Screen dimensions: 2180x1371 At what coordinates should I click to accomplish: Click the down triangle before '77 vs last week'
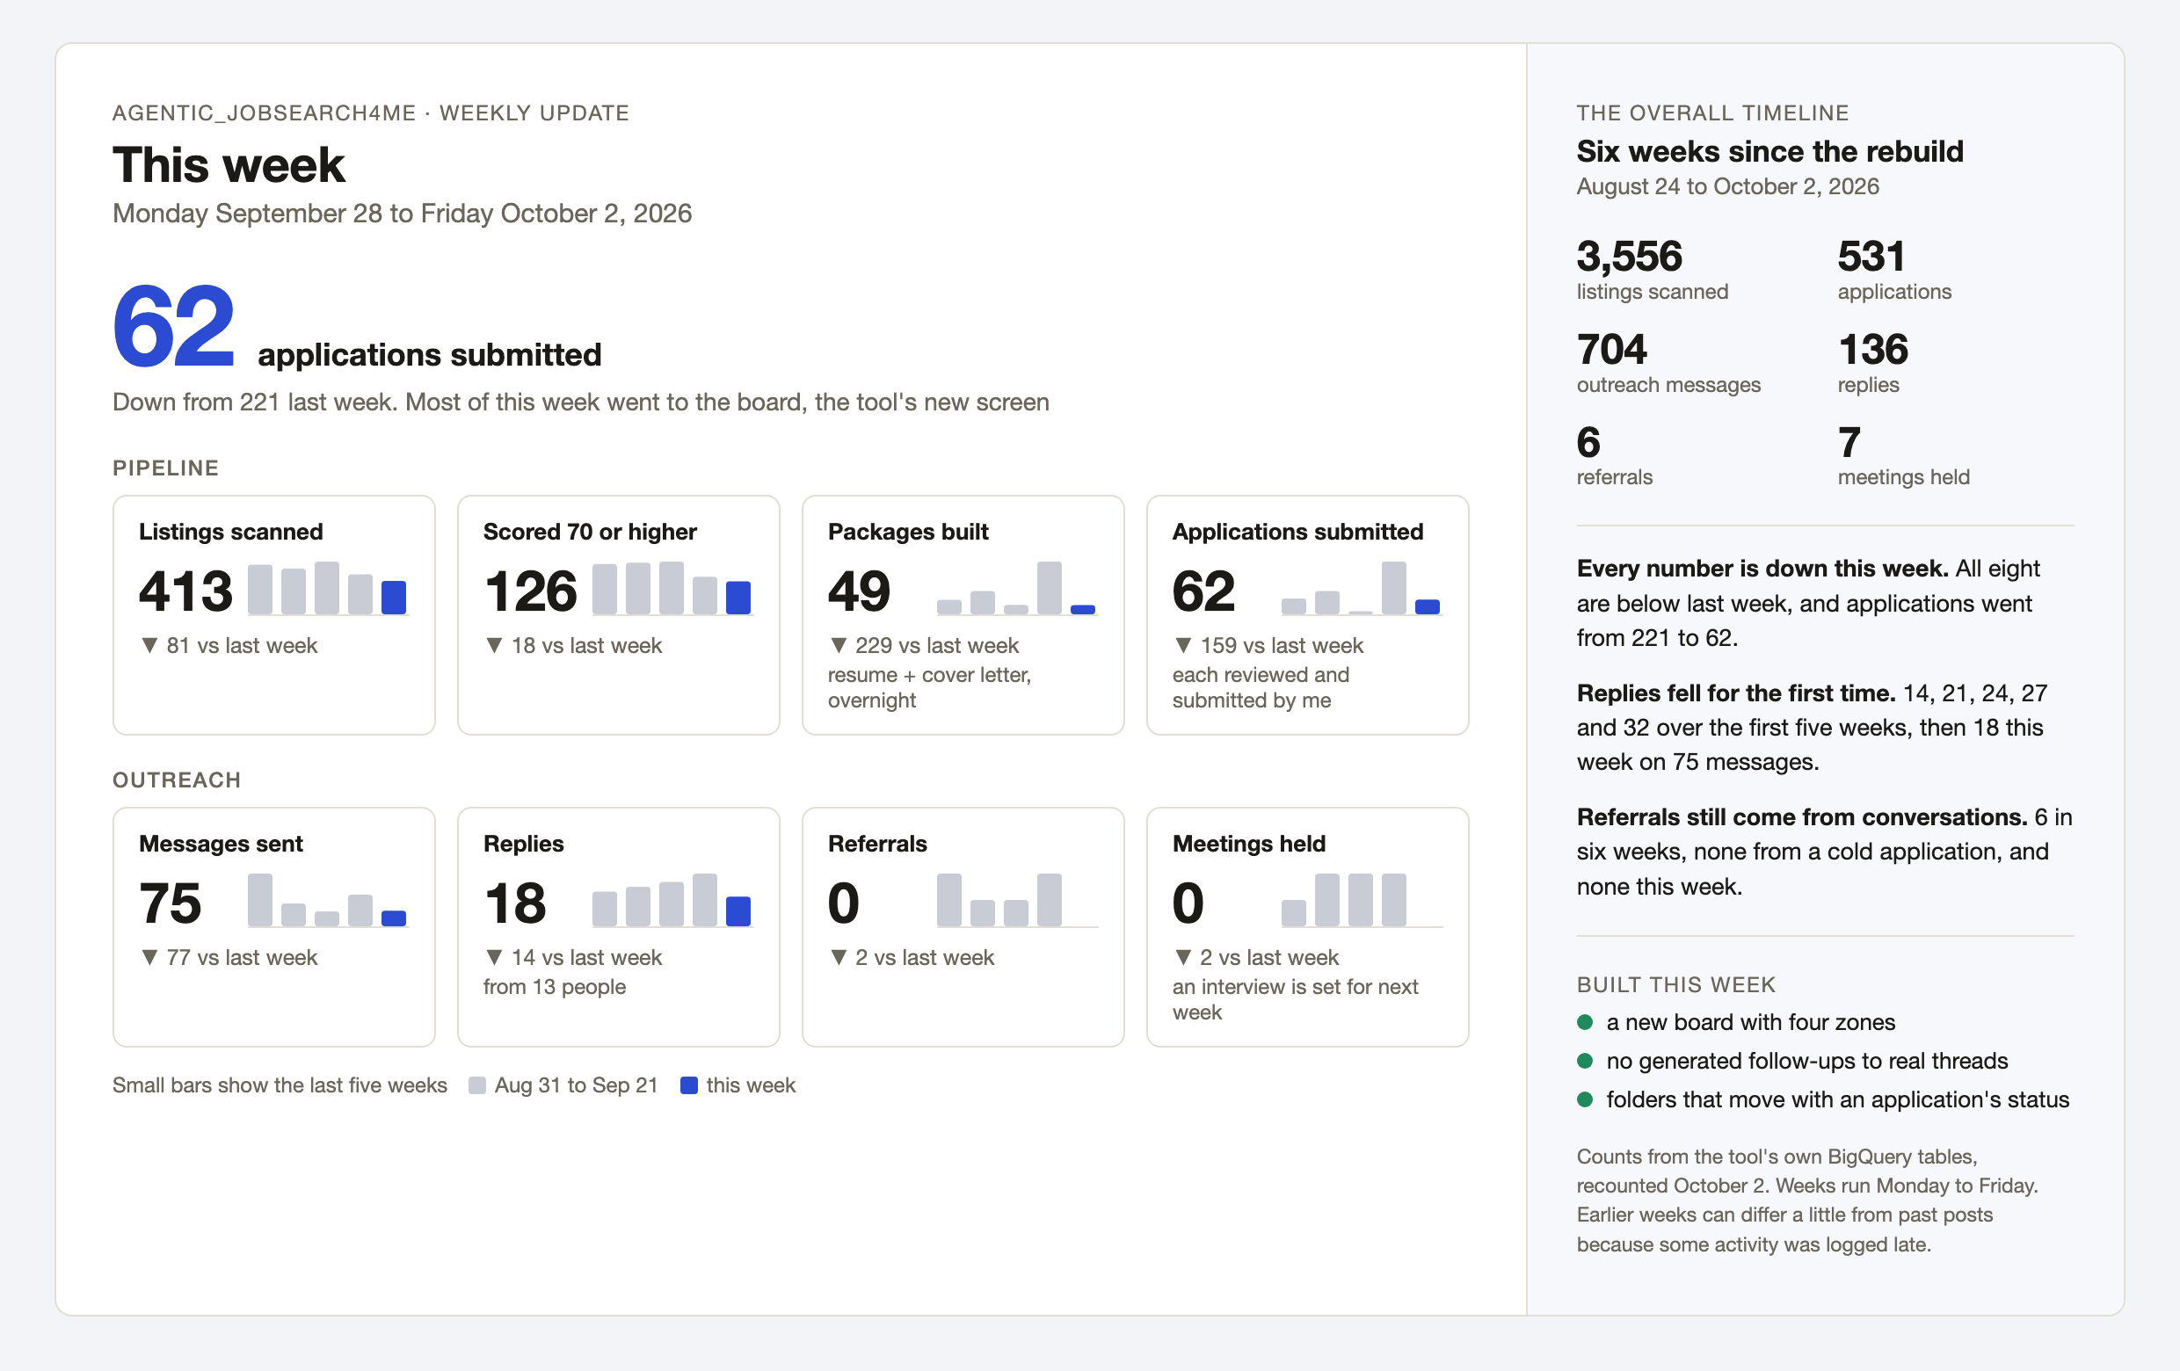click(149, 957)
